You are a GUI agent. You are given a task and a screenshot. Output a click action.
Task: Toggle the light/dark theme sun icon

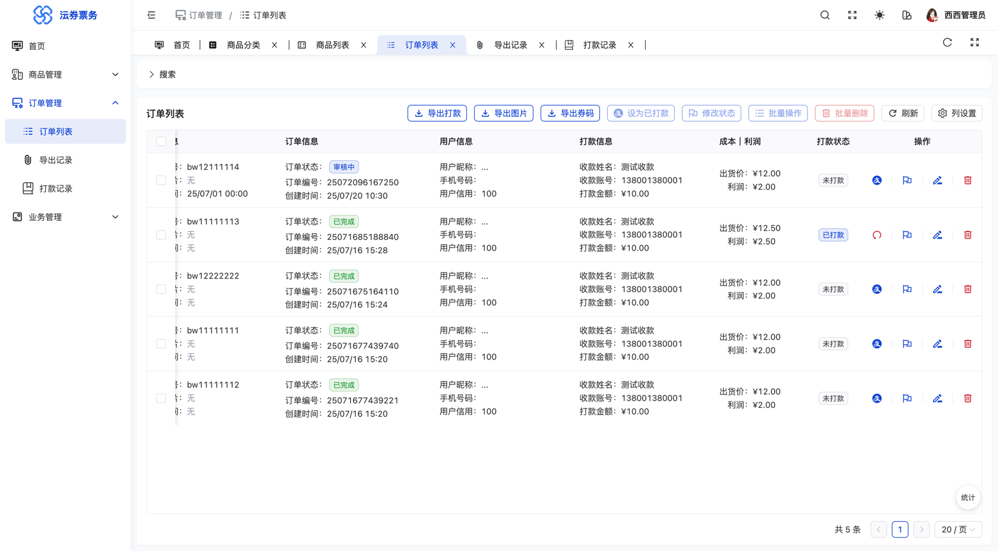coord(879,15)
